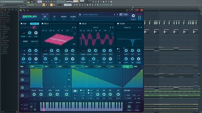Viewport: 202px width, 113px height.
Task: Click the Scream HyperGrowl preset name
Action: [x=90, y=14]
